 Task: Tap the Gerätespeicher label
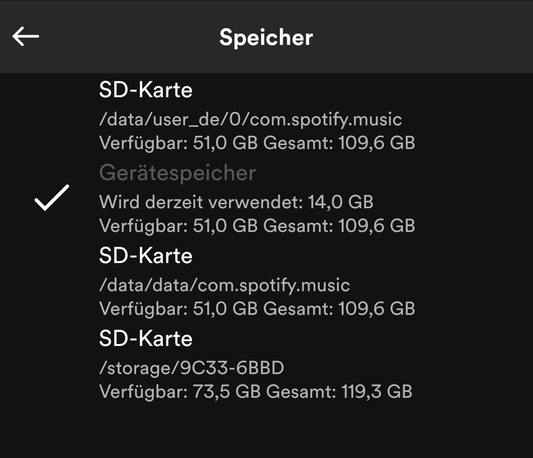coord(177,172)
